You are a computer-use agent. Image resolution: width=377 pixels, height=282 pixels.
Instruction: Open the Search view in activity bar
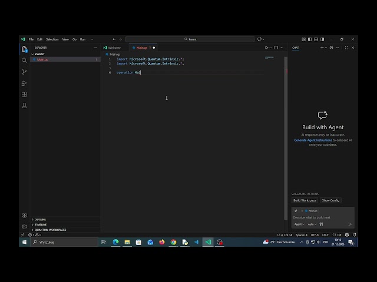point(24,60)
